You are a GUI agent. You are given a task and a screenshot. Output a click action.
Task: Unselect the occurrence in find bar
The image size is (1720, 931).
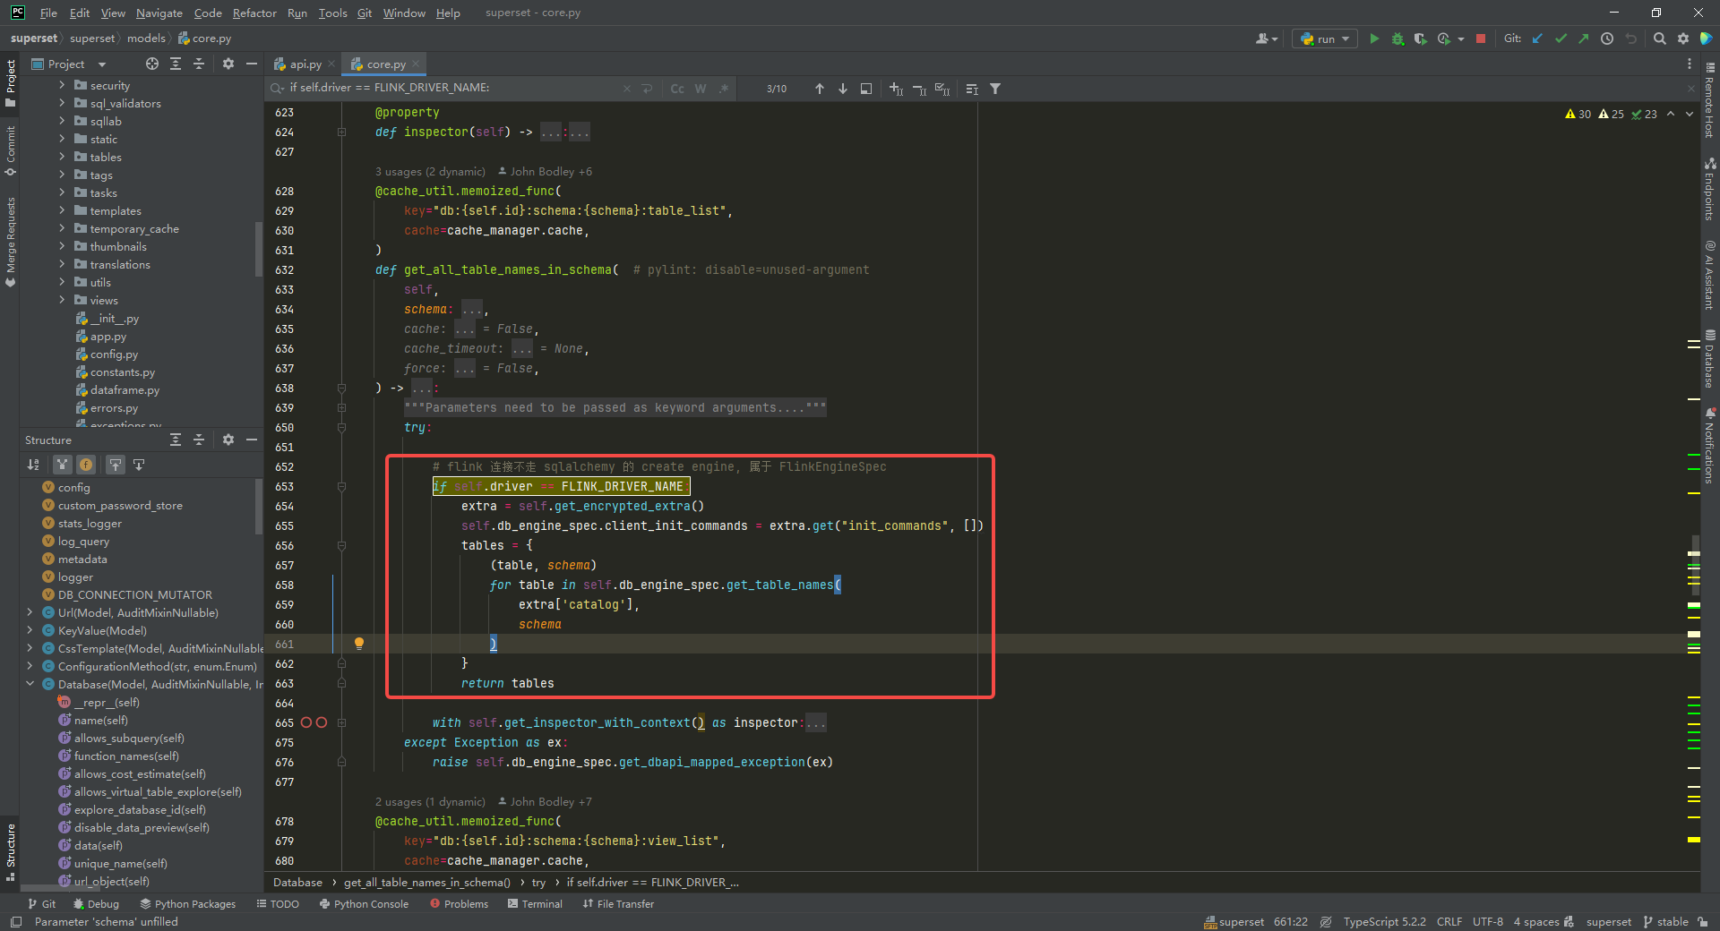pyautogui.click(x=919, y=89)
